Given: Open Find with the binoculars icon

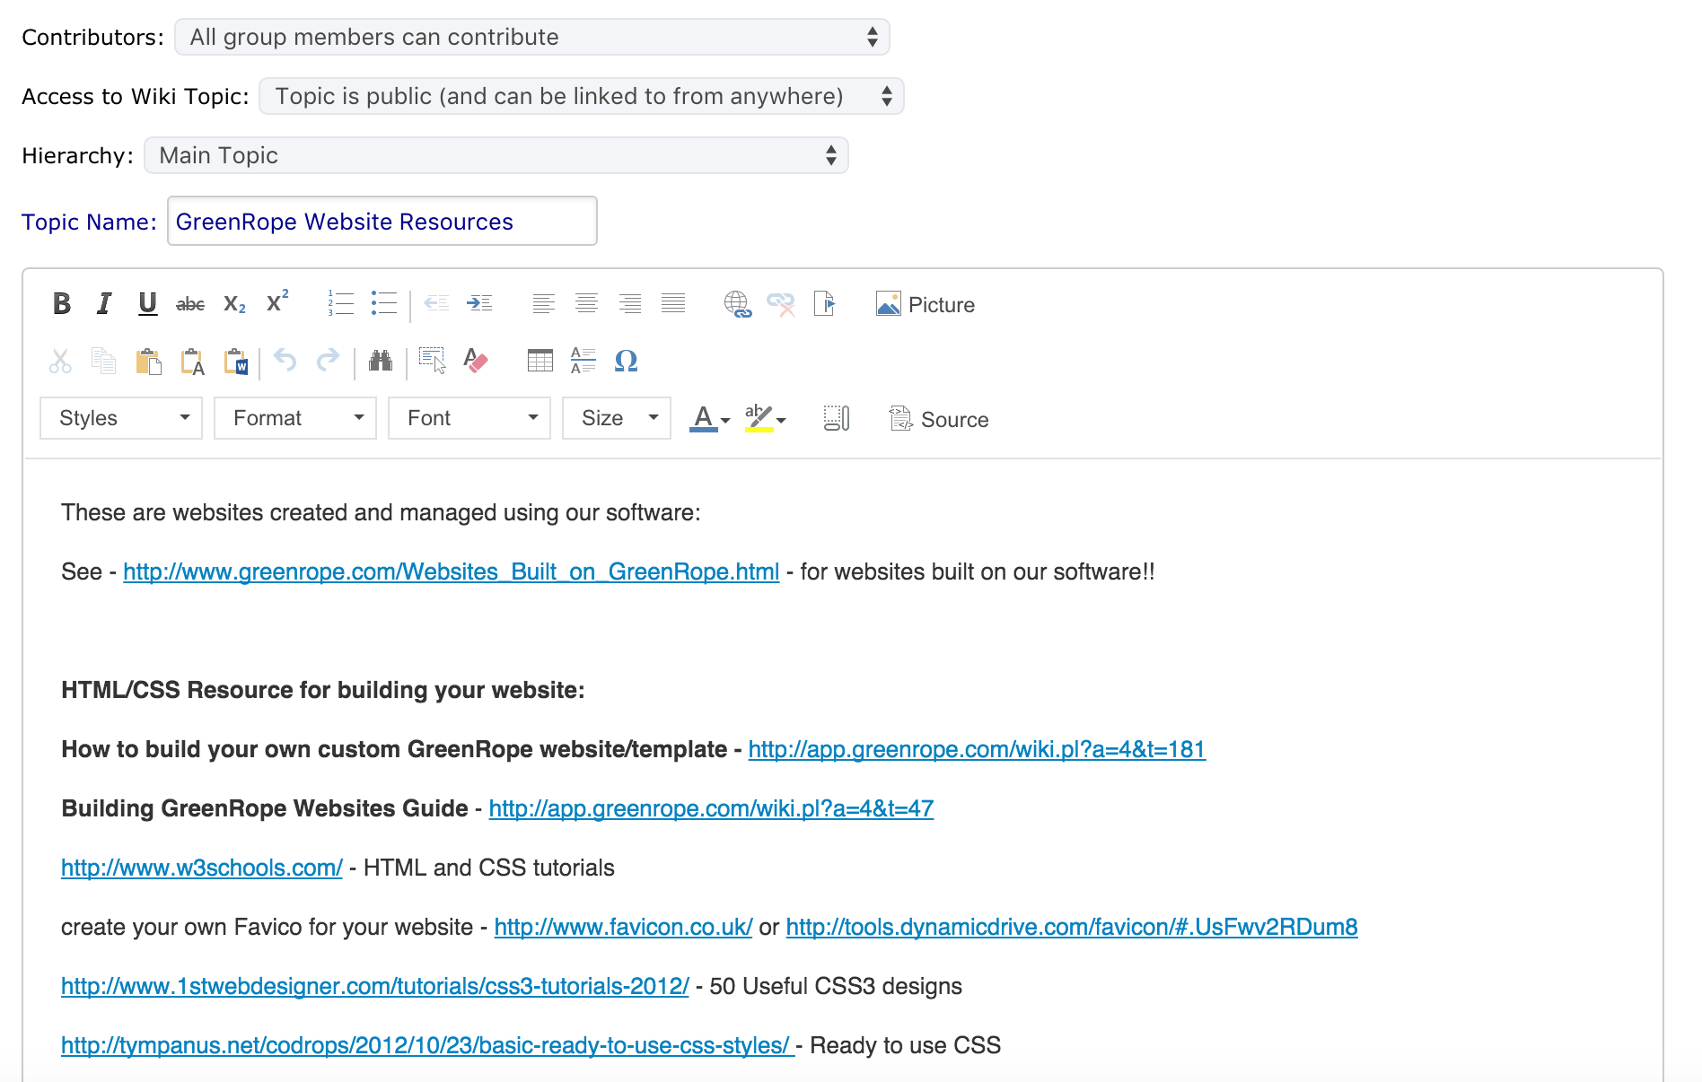Looking at the screenshot, I should [x=381, y=361].
